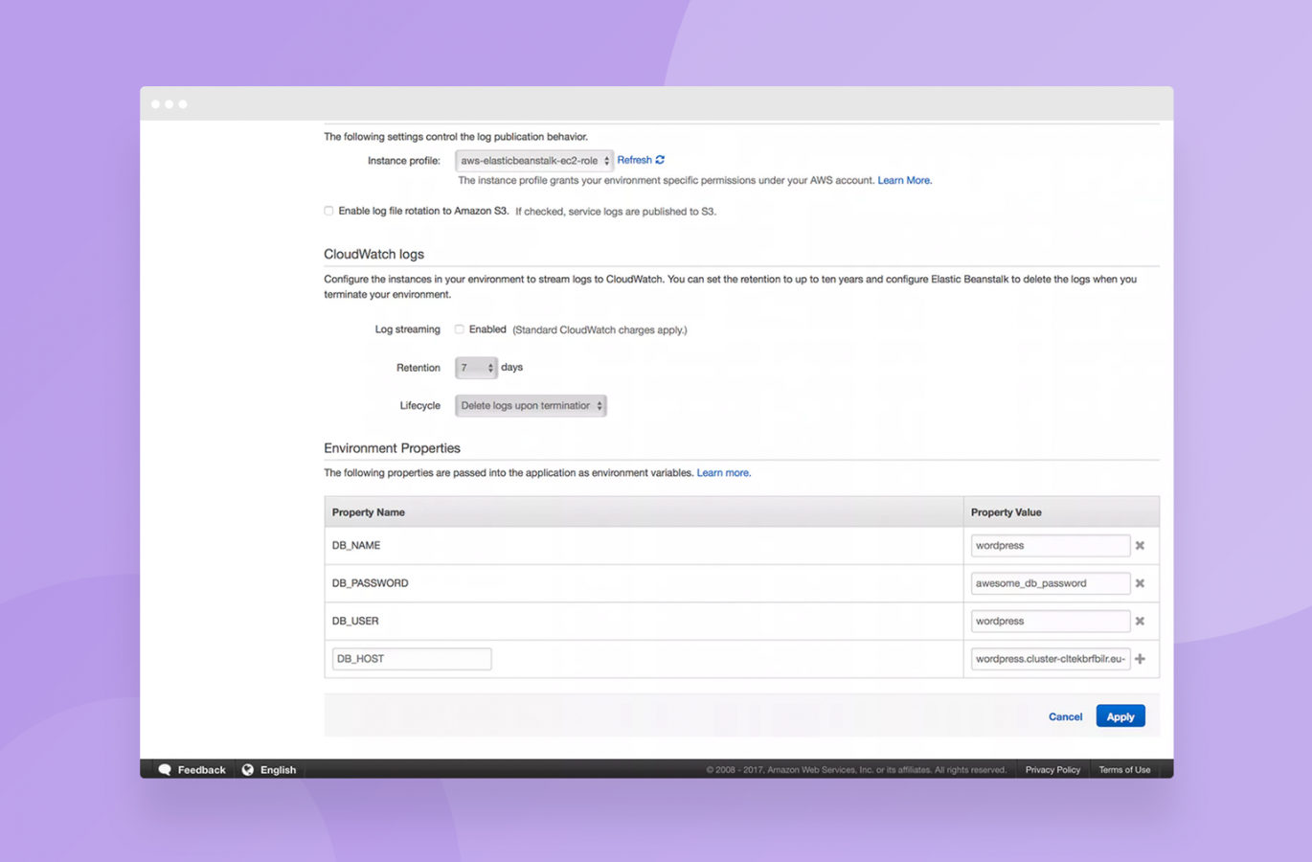This screenshot has width=1312, height=862.
Task: Remove the DB_USER property with X icon
Action: pos(1140,622)
